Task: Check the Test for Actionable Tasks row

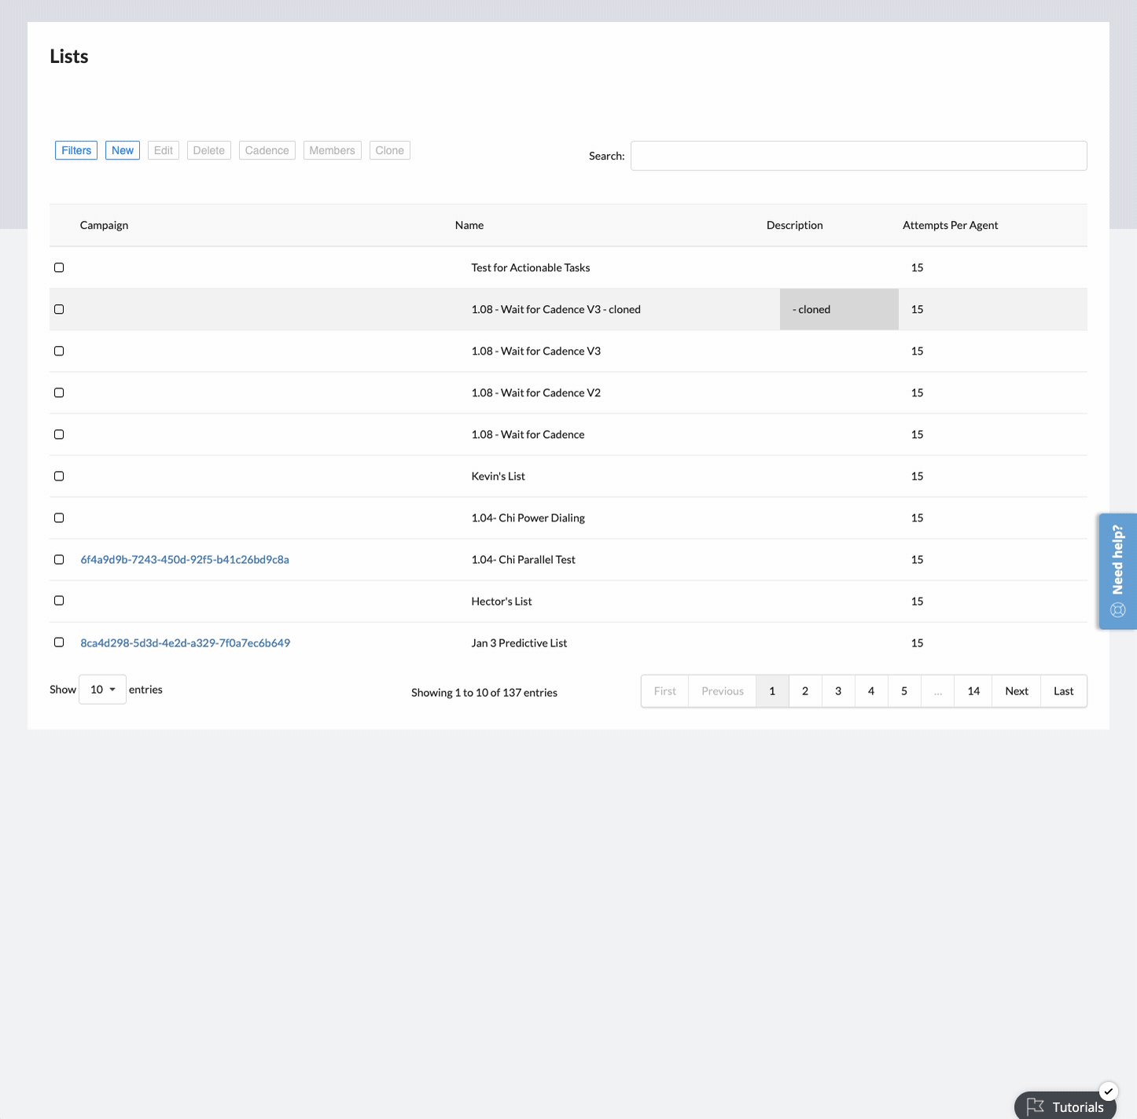Action: point(59,267)
